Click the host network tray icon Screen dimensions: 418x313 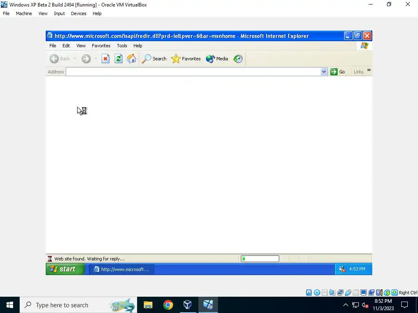coord(356,305)
